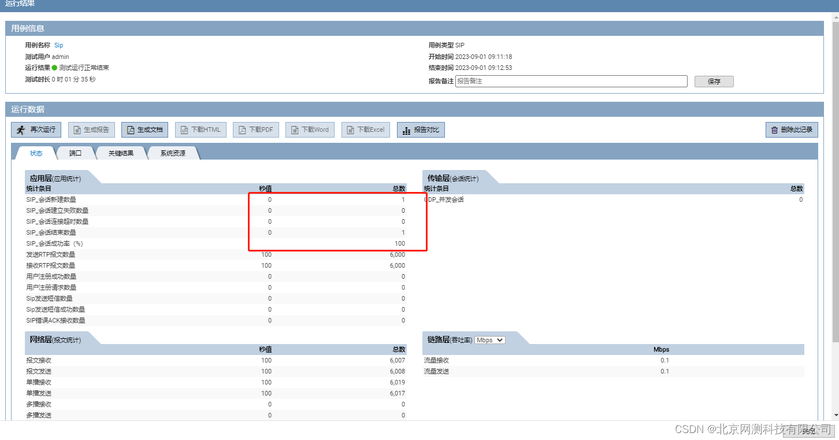Select the Sip发送短信成功数量 row label

coord(56,309)
